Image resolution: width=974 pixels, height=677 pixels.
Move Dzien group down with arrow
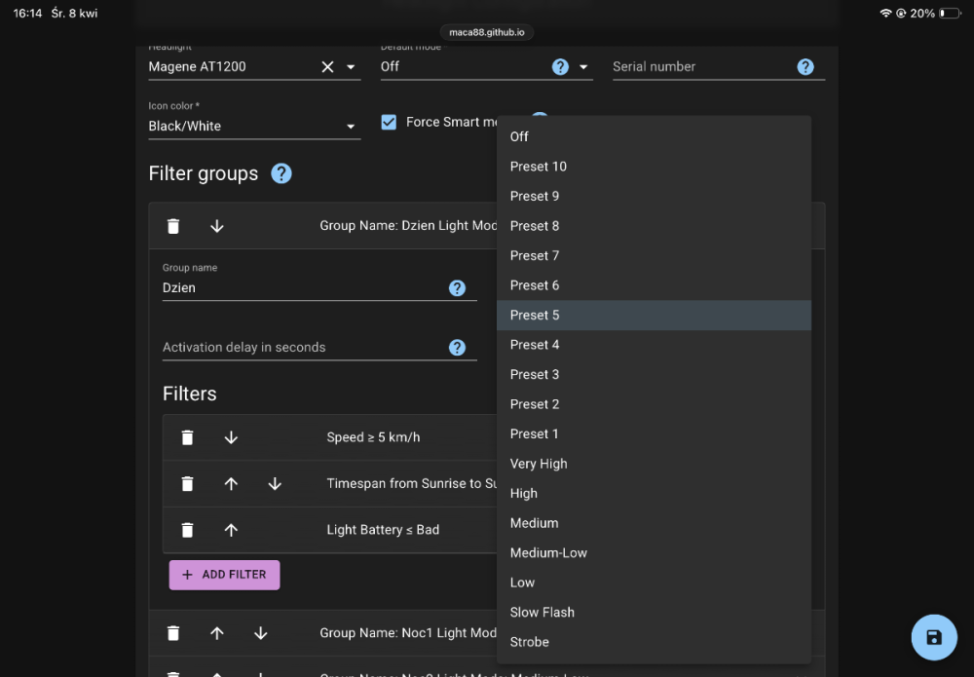(217, 226)
